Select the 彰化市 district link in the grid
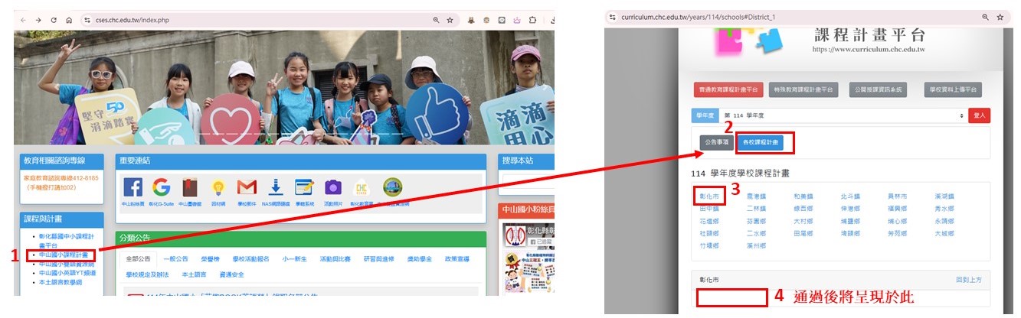 coord(708,196)
